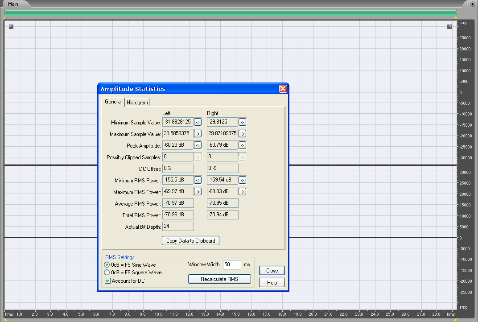The height and width of the screenshot is (322, 478).
Task: Click Left Average RMS Power value -70.97 dB
Action: point(178,203)
